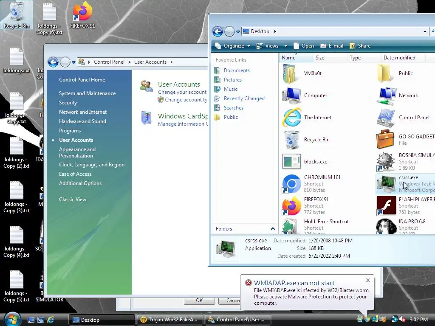Select Hold 'Em - Shortcut item

pyautogui.click(x=316, y=226)
